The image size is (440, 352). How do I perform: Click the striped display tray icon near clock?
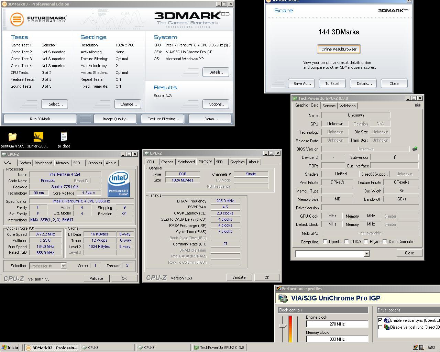click(x=422, y=348)
